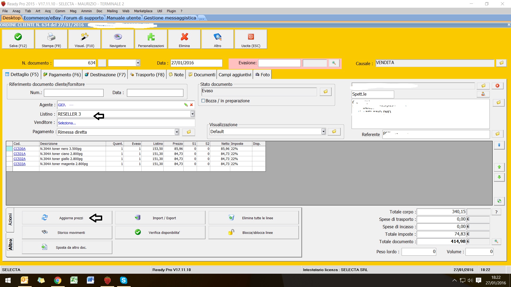Screen dimensions: 511x287
Task: Switch to Destinazione (F7) tab
Action: point(105,75)
